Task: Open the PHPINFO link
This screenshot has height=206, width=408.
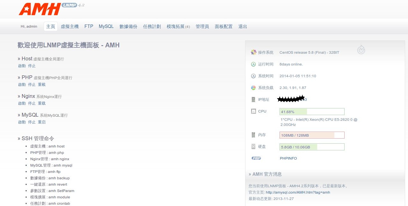Action: point(288,158)
